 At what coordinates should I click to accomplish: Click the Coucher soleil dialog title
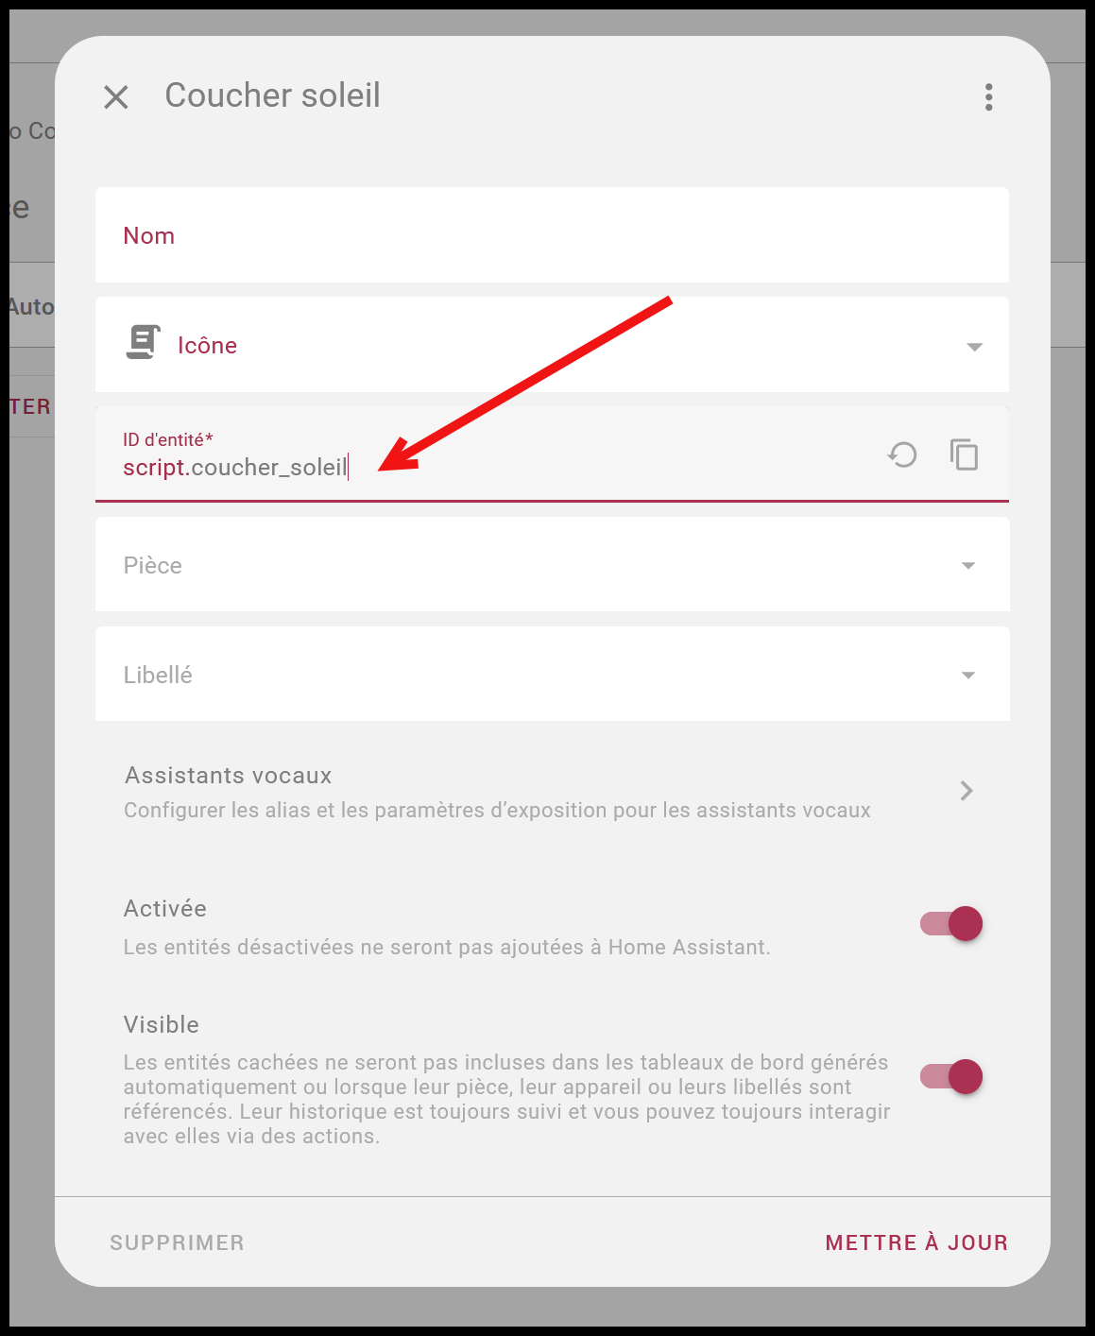[x=272, y=95]
